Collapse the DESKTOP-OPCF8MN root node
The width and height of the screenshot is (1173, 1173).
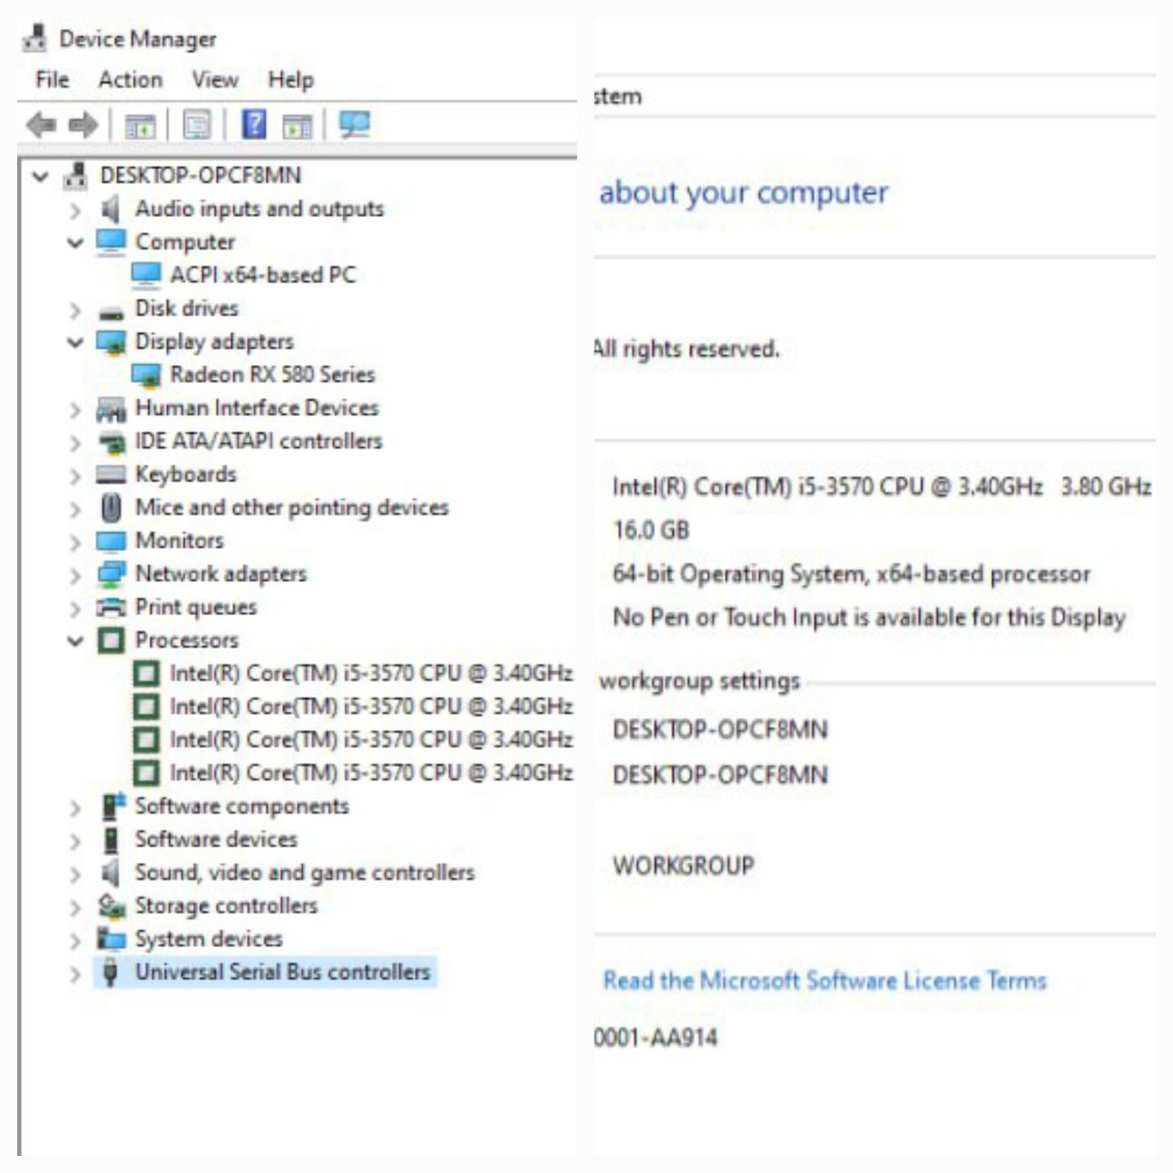pyautogui.click(x=41, y=176)
